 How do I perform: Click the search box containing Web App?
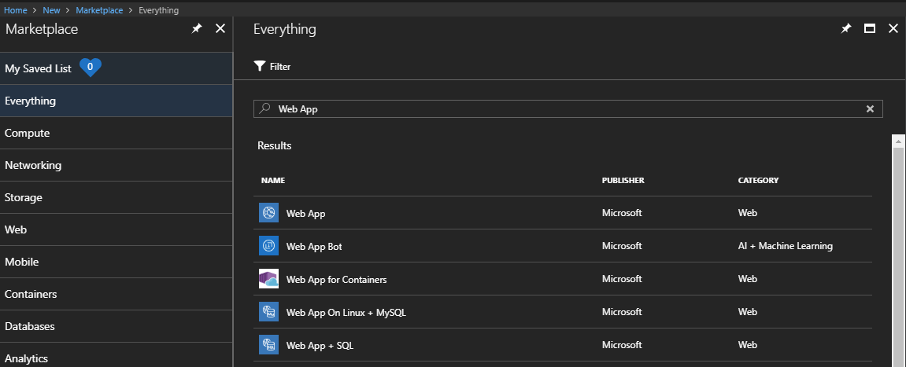568,108
